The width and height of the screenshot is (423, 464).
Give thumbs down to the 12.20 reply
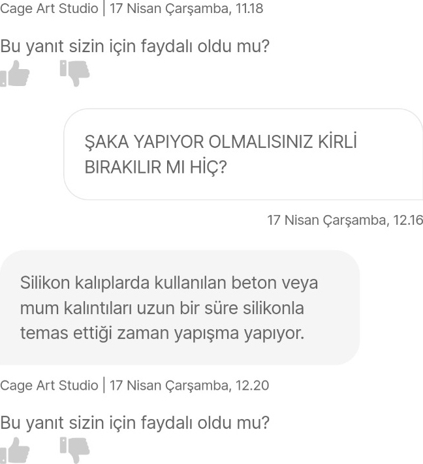coord(74,450)
